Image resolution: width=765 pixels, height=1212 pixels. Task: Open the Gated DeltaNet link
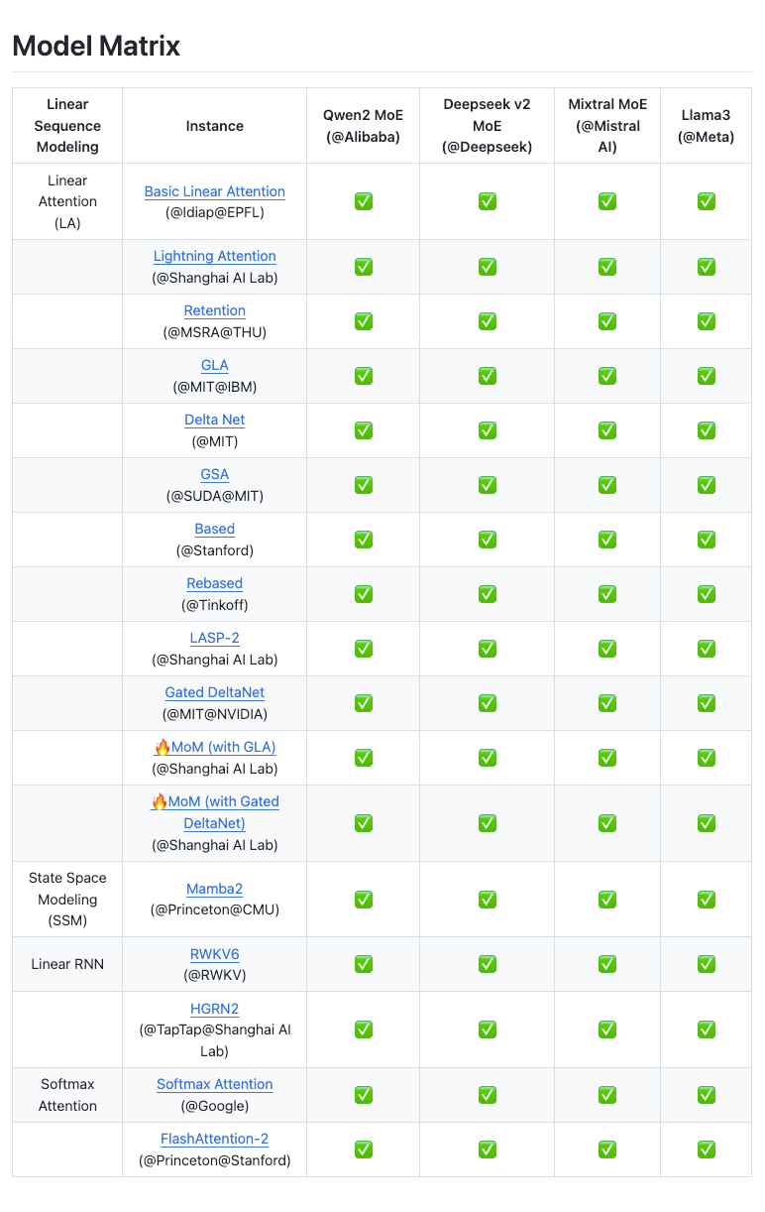point(214,692)
